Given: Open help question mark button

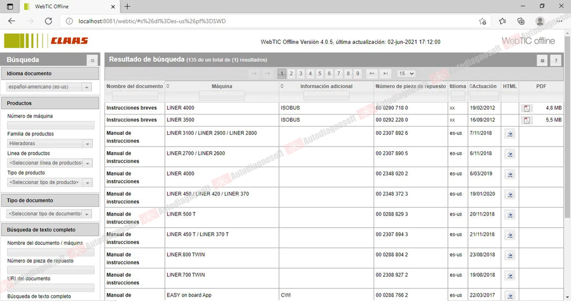Looking at the screenshot, I should tap(556, 61).
